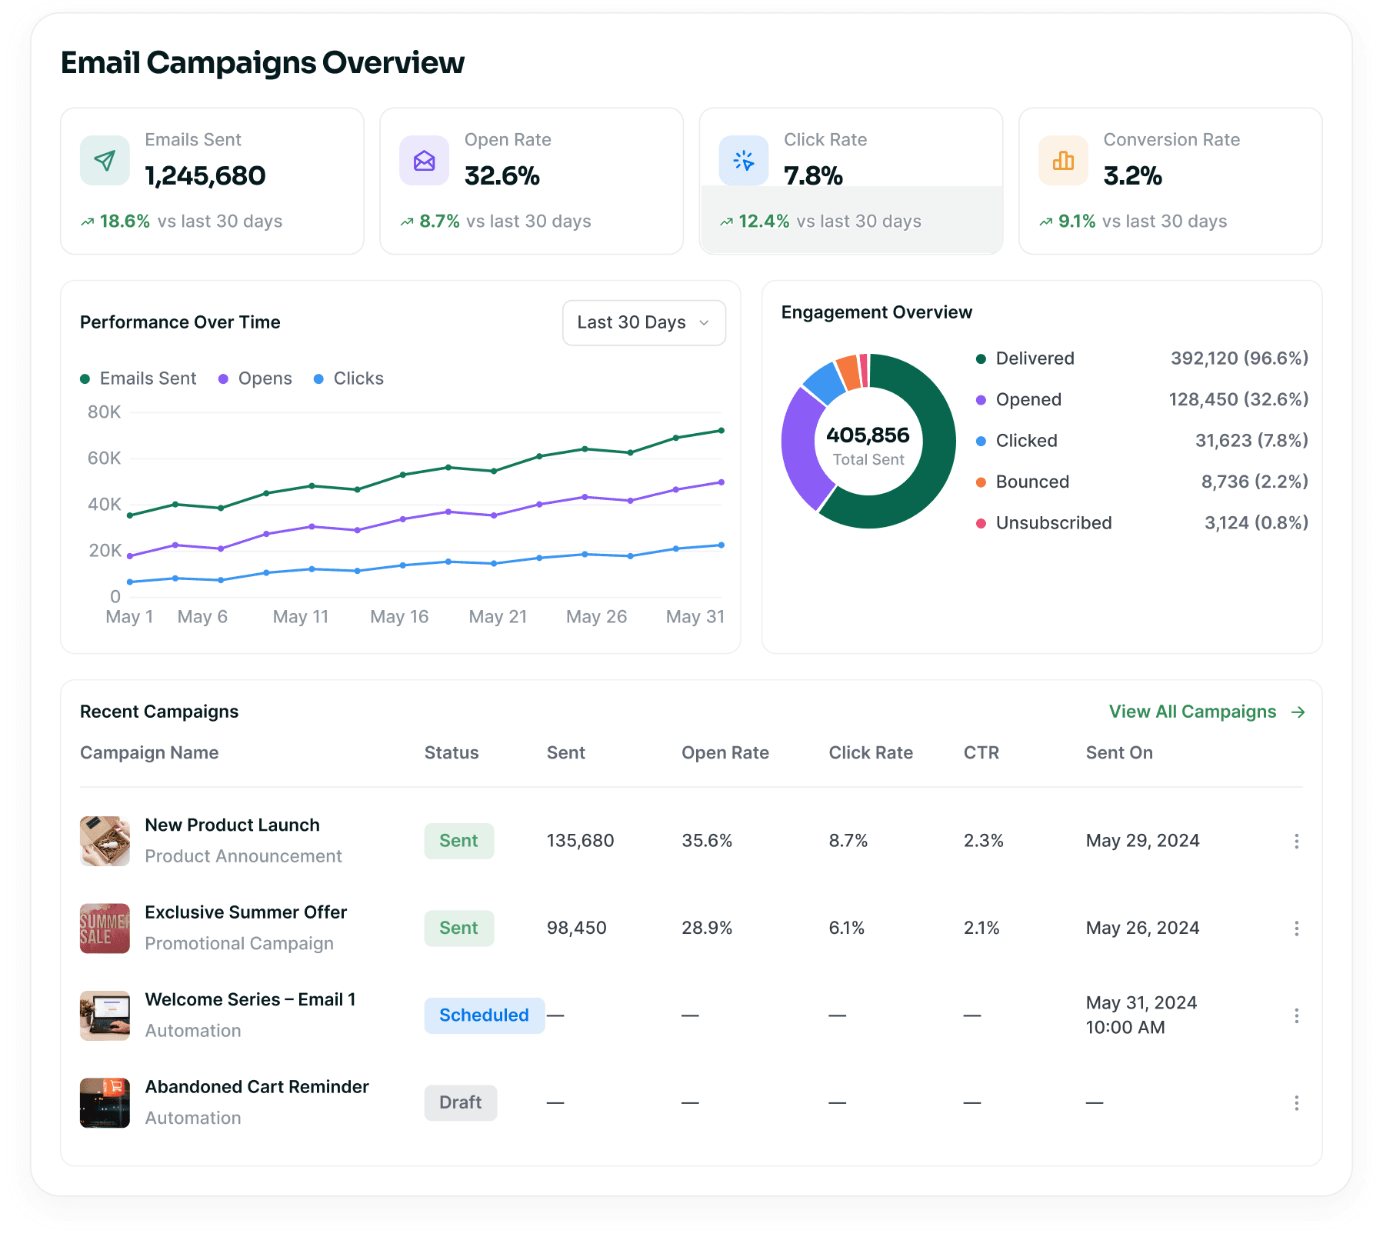The width and height of the screenshot is (1383, 1237).
Task: Open more options for Exclusive Summer Offer
Action: (1296, 929)
